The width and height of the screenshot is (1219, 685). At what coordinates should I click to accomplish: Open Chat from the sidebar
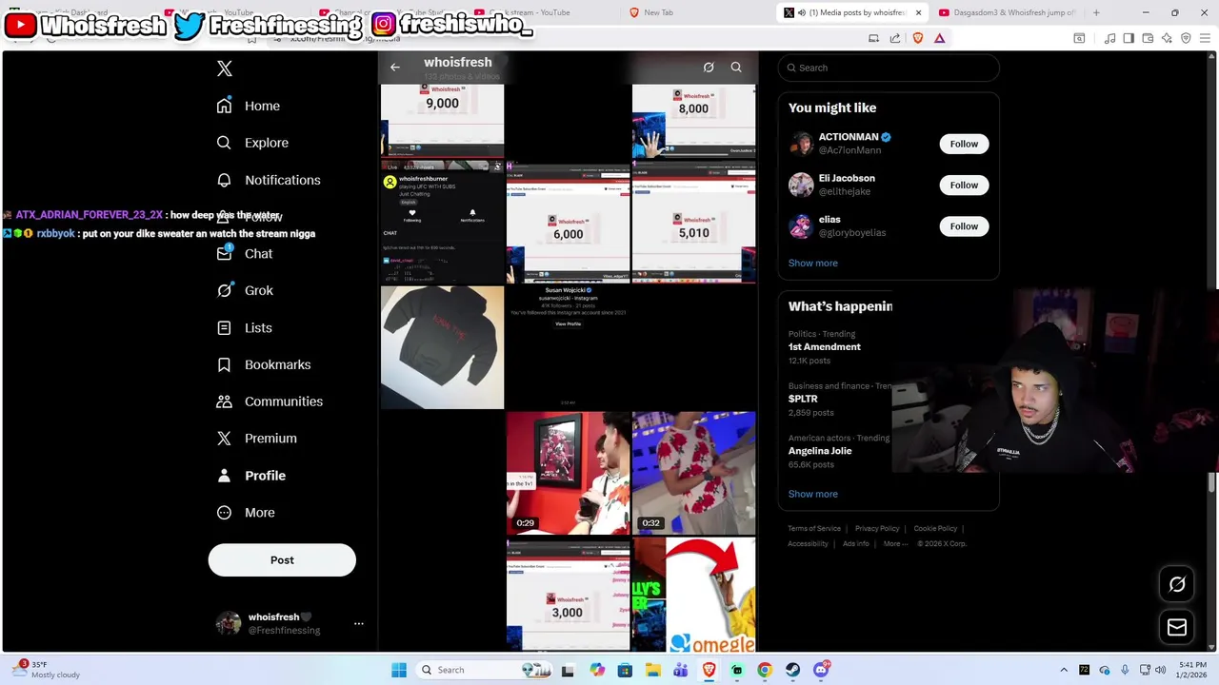tap(245, 254)
